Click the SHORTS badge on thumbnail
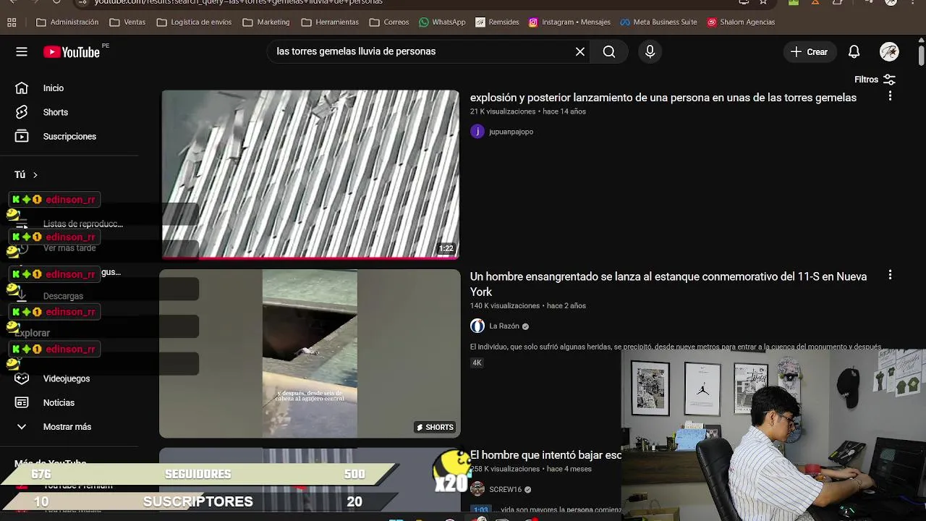 (435, 428)
